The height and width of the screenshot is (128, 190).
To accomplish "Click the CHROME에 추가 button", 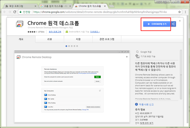I will pyautogui.click(x=156, y=24).
